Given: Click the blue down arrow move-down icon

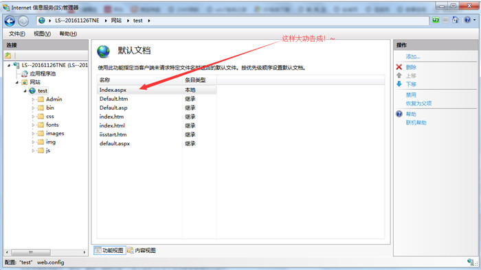Looking at the screenshot, I should 399,84.
